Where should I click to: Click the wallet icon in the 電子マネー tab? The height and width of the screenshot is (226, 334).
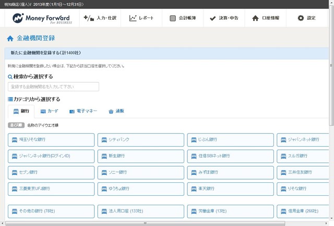[x=72, y=111]
